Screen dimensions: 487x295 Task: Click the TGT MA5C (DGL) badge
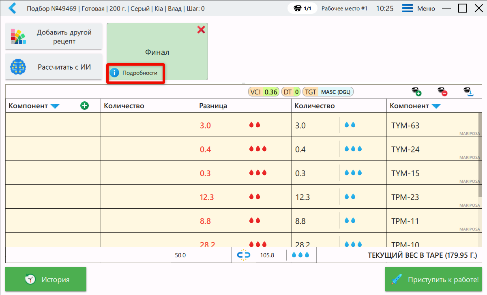[328, 92]
